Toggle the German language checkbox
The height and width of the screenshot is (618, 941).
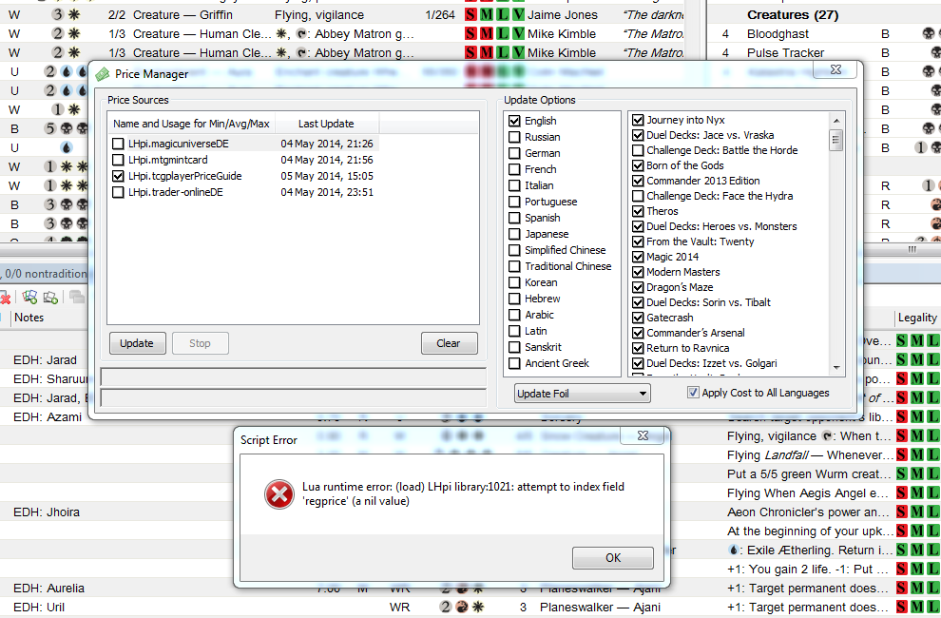pos(514,153)
